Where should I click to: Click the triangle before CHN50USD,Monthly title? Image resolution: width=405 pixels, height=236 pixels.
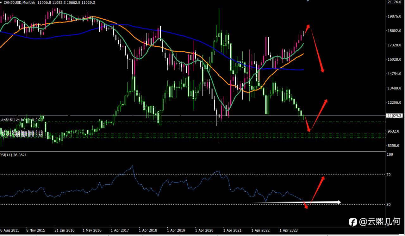click(1, 2)
